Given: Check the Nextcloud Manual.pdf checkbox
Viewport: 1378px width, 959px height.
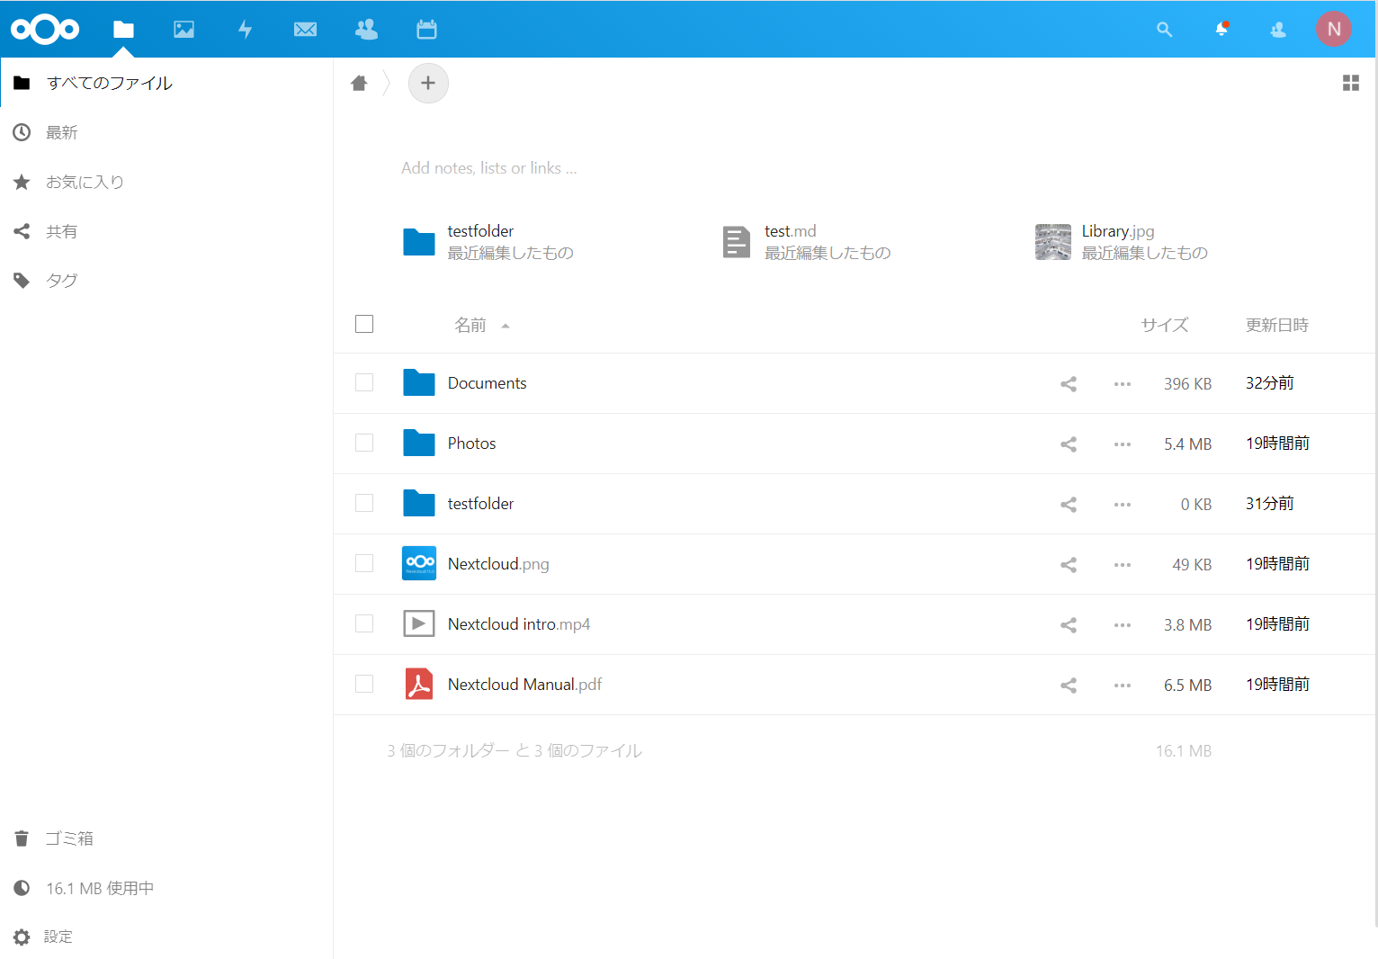Looking at the screenshot, I should (x=364, y=684).
